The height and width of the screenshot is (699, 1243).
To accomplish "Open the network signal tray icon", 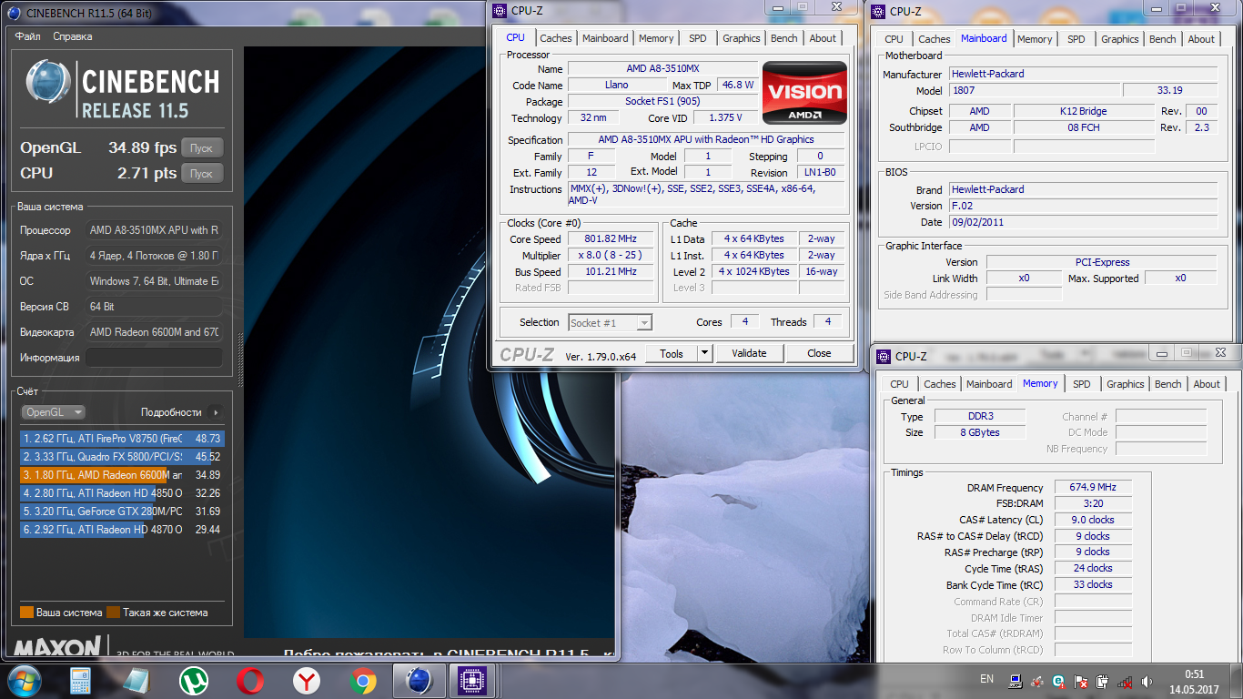I will 1125,680.
